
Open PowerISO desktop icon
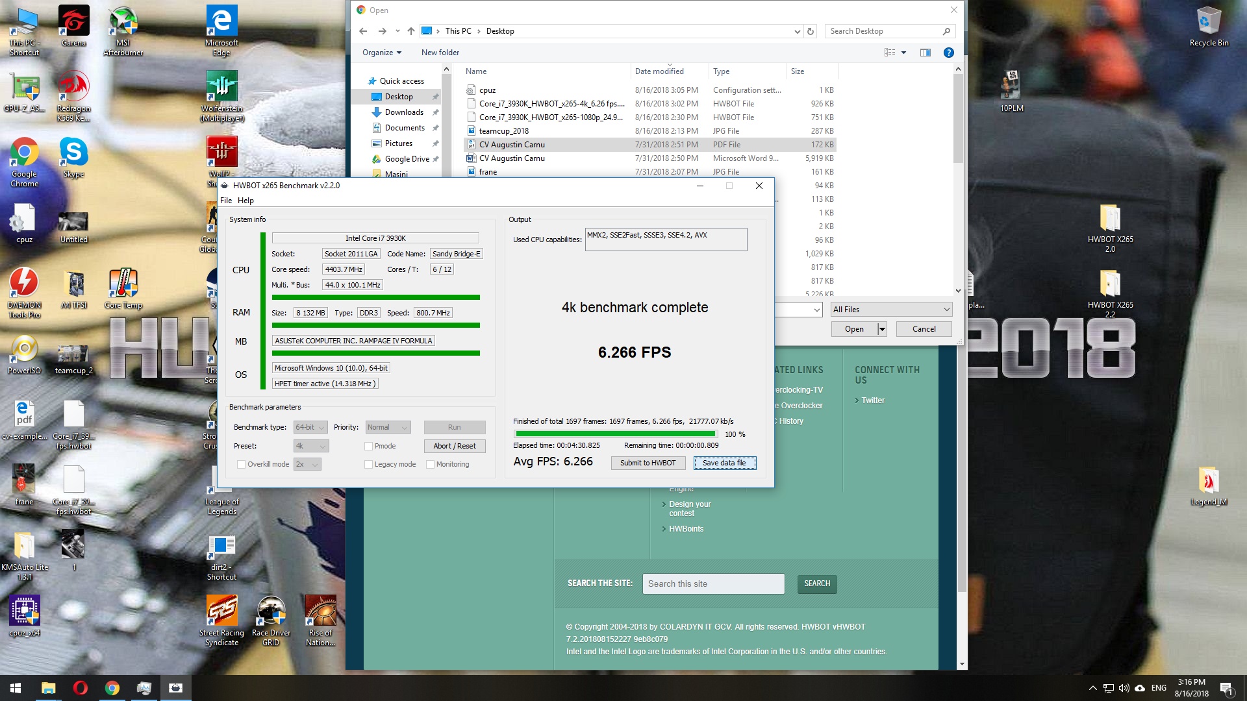24,354
